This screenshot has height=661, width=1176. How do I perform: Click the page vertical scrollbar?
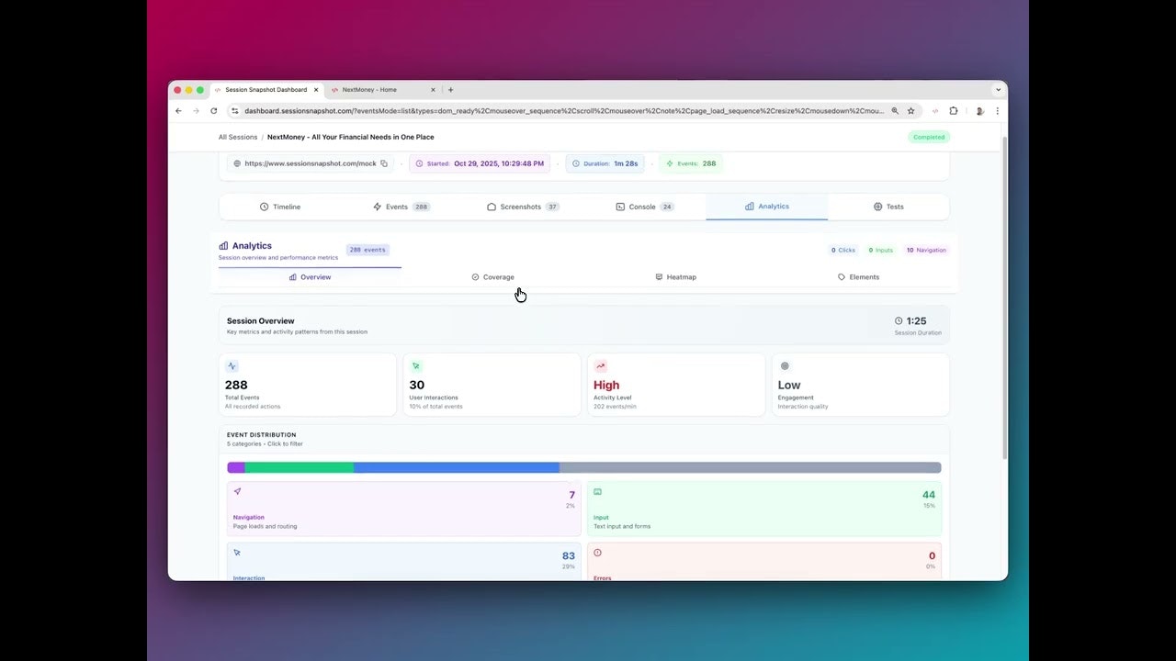click(x=1004, y=298)
